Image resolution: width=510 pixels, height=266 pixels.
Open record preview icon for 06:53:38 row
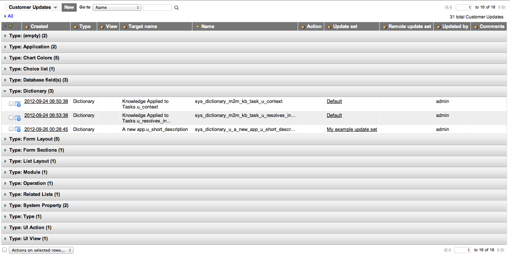pos(18,118)
